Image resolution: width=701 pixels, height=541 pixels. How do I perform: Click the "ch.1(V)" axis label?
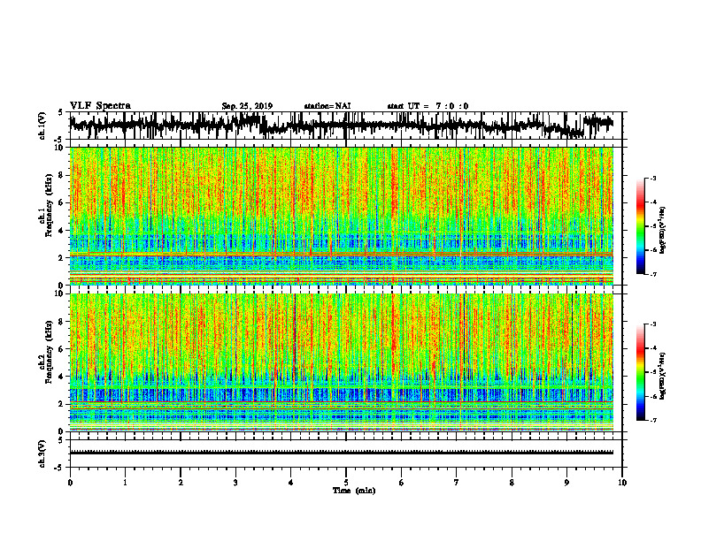pos(42,126)
